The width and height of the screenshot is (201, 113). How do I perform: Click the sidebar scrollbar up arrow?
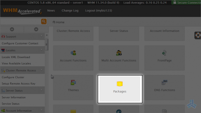pyautogui.click(x=47, y=35)
